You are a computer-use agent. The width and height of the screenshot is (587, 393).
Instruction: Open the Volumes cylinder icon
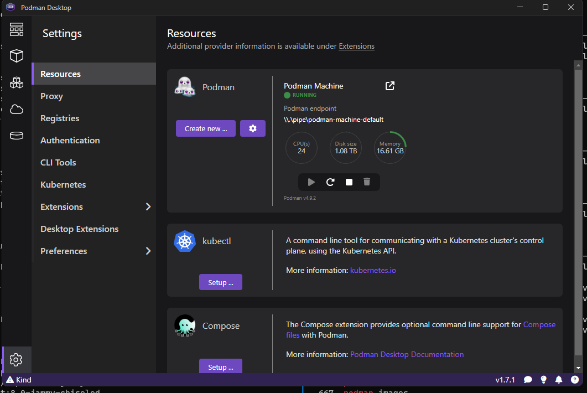click(x=17, y=136)
